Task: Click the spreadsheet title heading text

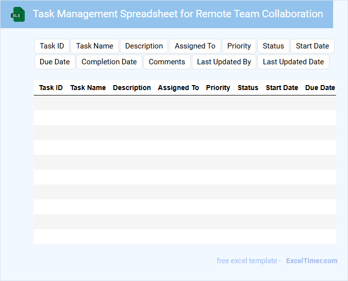Action: pyautogui.click(x=178, y=14)
